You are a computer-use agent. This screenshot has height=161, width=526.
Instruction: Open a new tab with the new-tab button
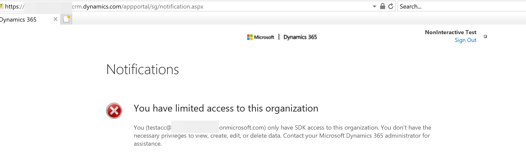[x=67, y=19]
